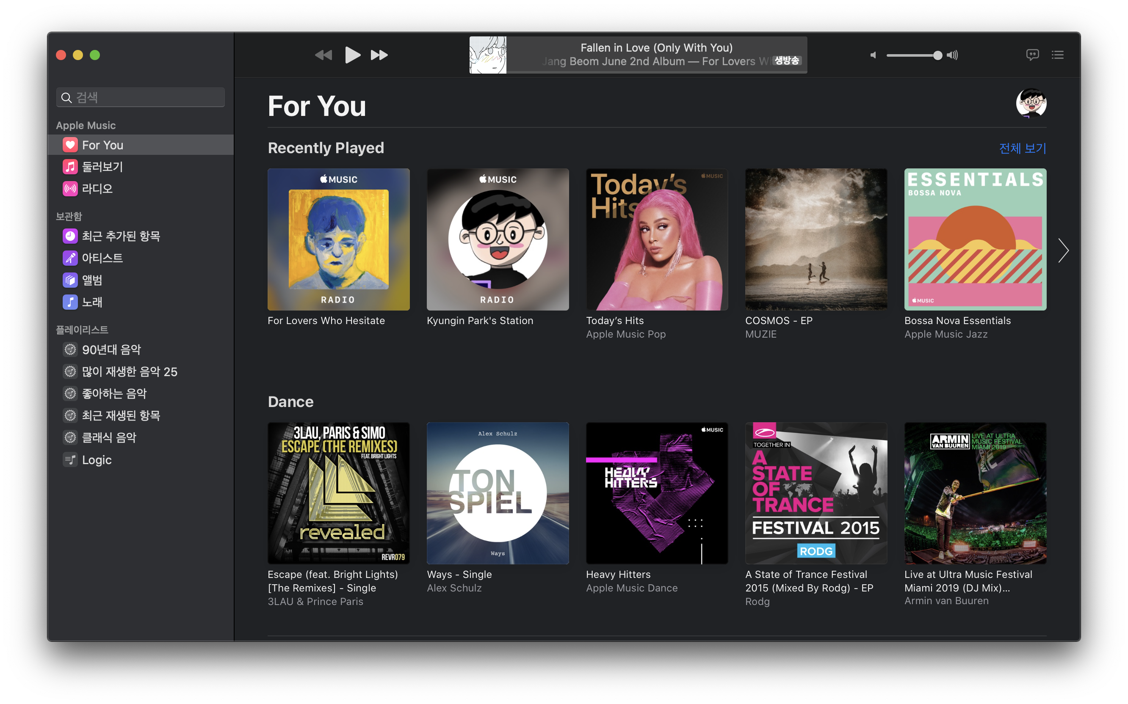Click the Play button

click(x=352, y=55)
